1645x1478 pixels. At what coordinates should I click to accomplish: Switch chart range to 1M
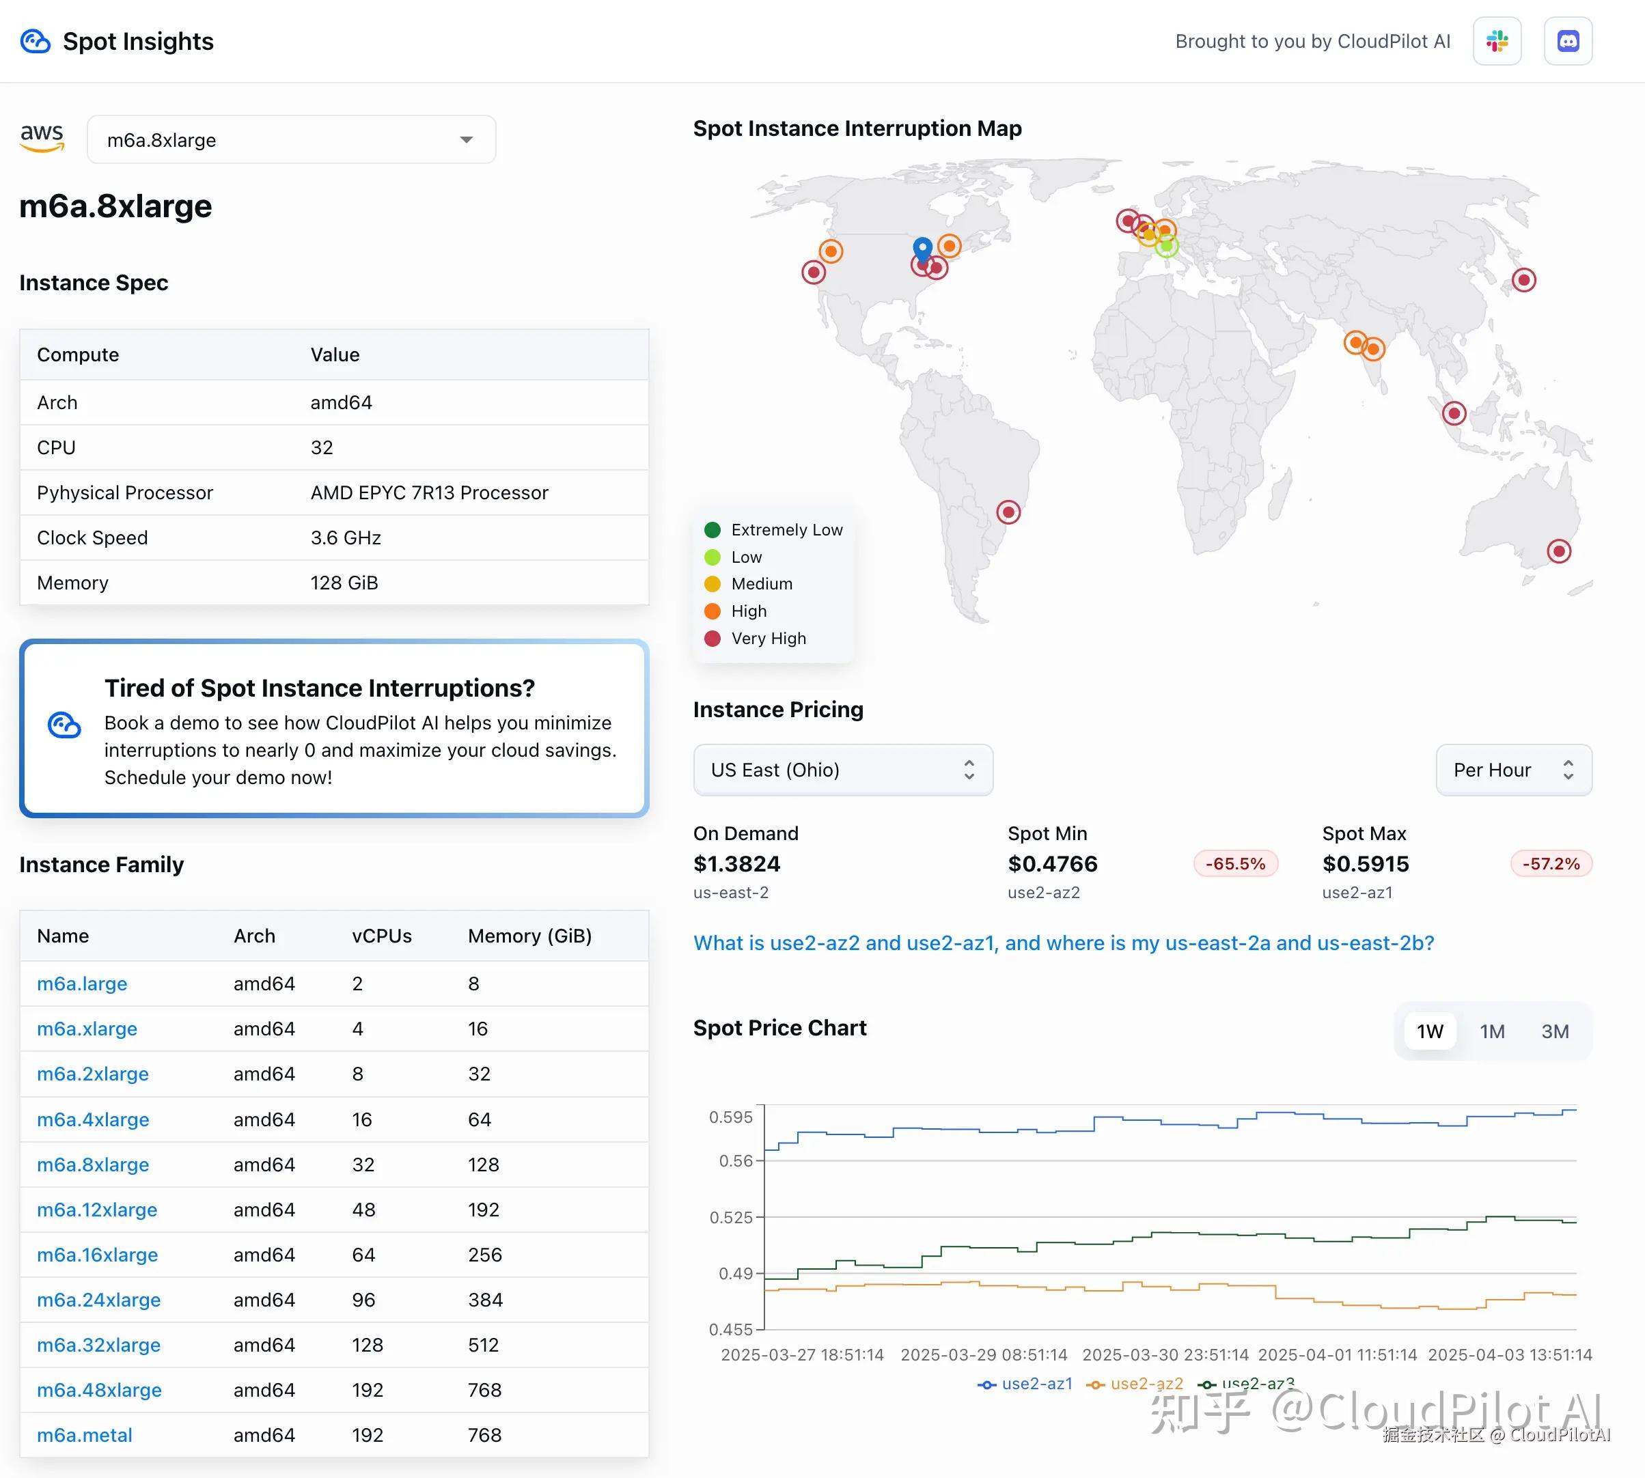pyautogui.click(x=1491, y=1031)
